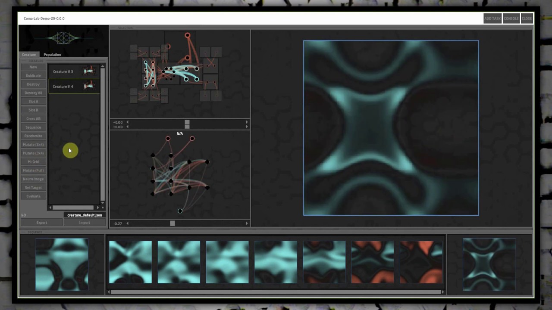Click the left red output node under N/A

tap(168, 139)
